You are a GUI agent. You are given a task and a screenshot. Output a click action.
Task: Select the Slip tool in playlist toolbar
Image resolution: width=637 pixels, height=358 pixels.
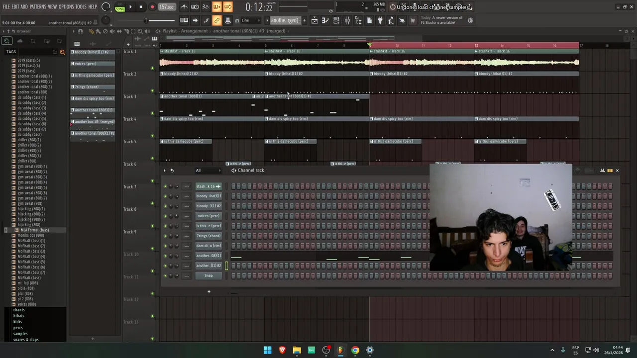click(119, 31)
